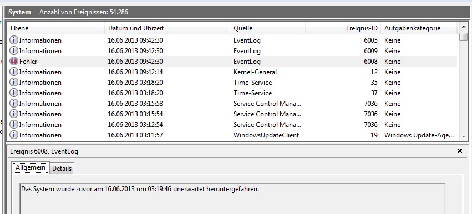This screenshot has width=472, height=214.
Task: Sort by the Quelle column header
Action: pos(267,28)
